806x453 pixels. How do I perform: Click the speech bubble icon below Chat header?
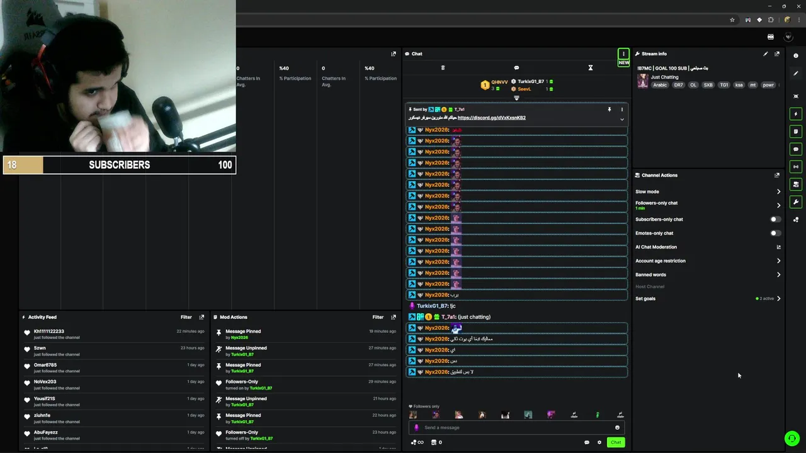point(516,68)
